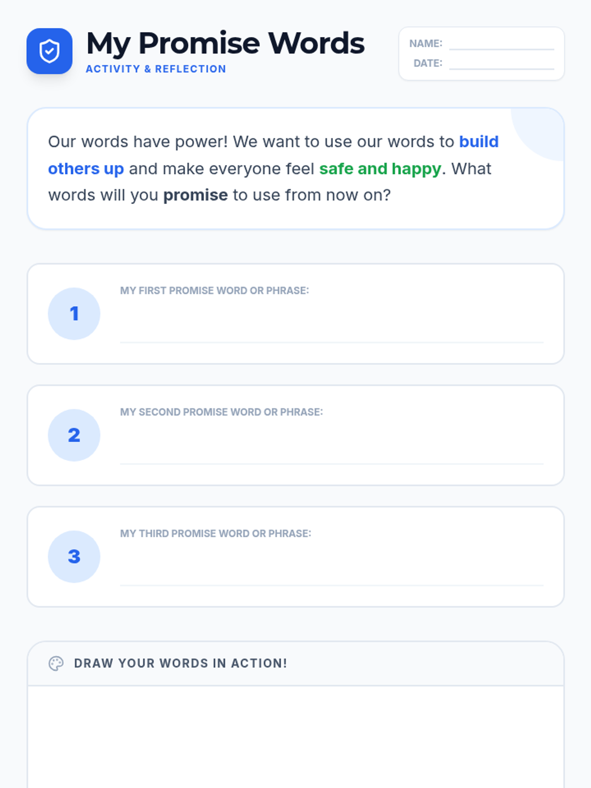Click the number 3 circle badge
Screen dimensions: 591x788
point(74,557)
